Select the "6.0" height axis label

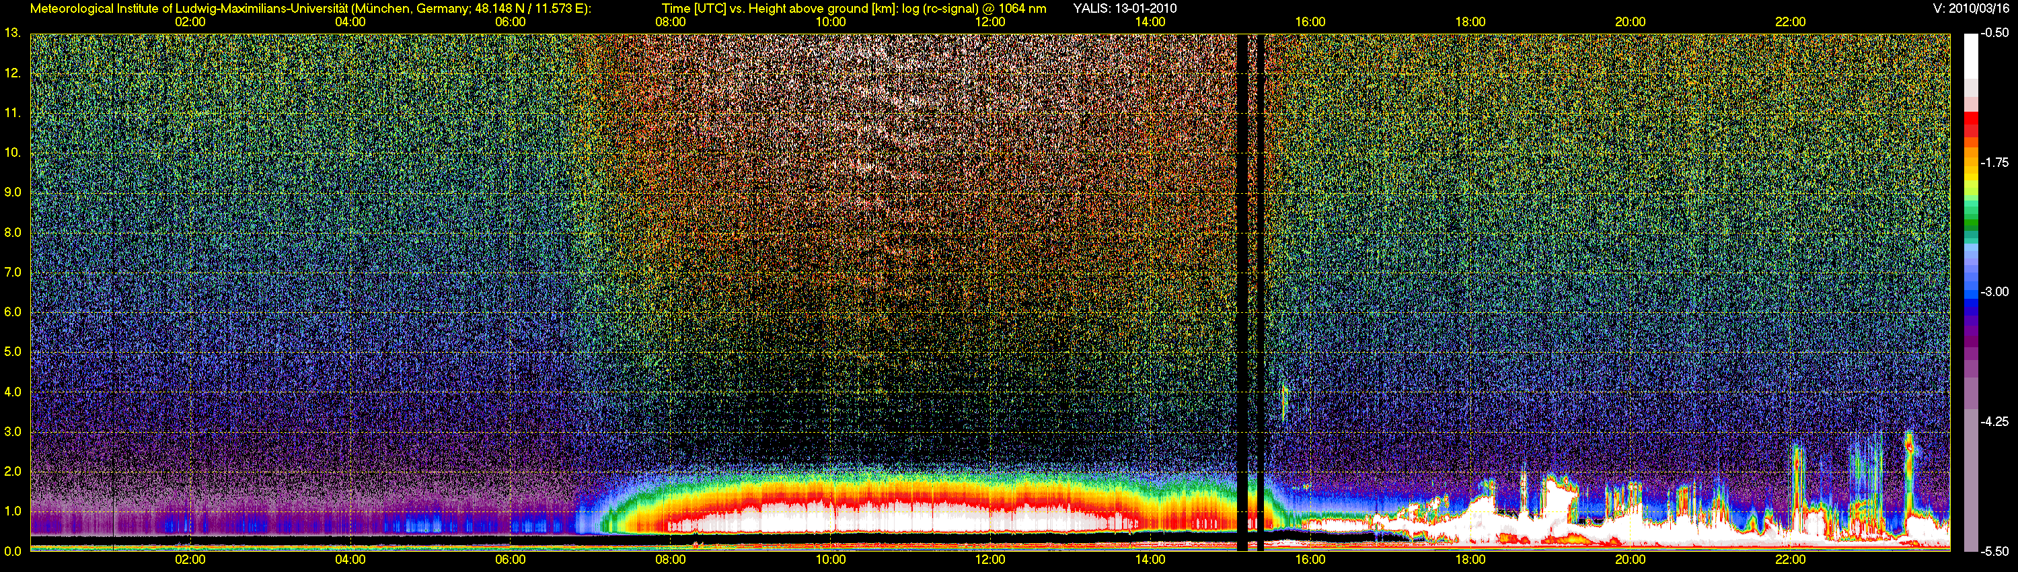[x=13, y=312]
